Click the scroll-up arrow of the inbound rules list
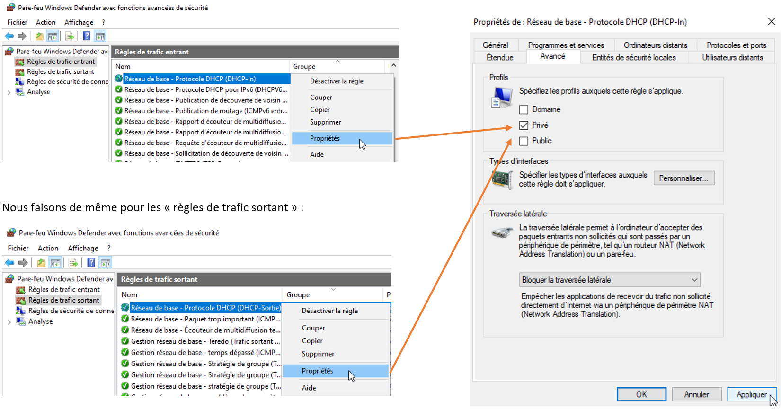Image resolution: width=781 pixels, height=410 pixels. pos(393,65)
